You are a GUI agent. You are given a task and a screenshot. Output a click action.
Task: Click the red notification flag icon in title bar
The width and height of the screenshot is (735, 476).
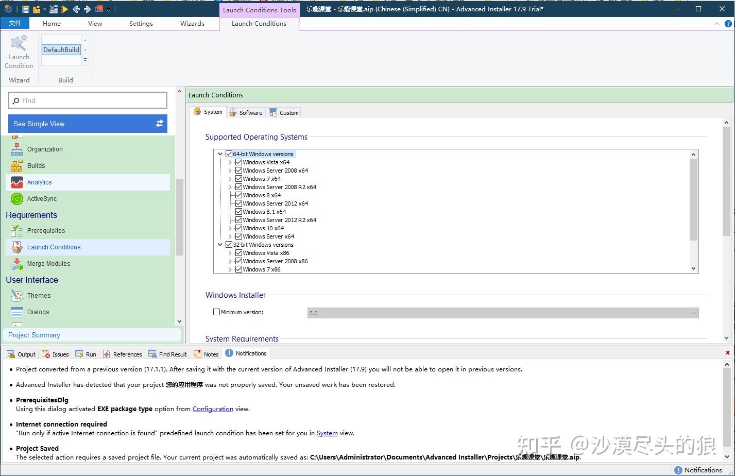tap(99, 9)
